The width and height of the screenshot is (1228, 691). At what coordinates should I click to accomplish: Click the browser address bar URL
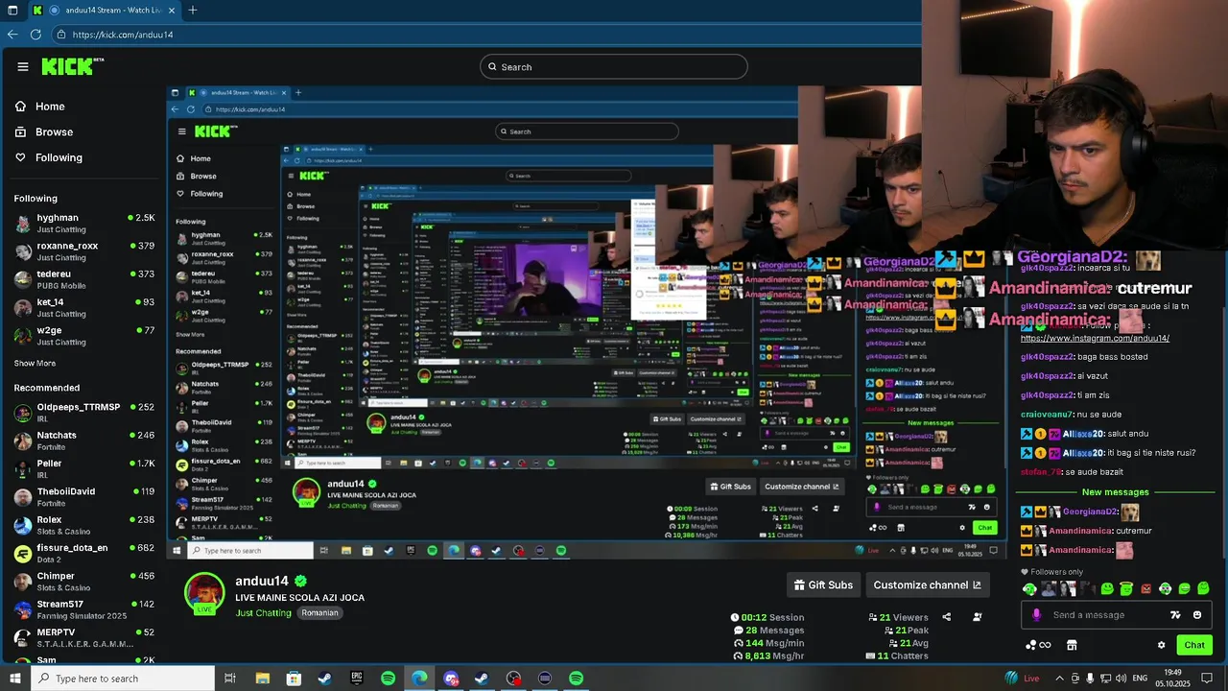123,35
